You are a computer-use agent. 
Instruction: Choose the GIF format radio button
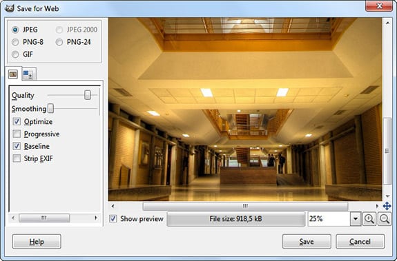[x=15, y=54]
